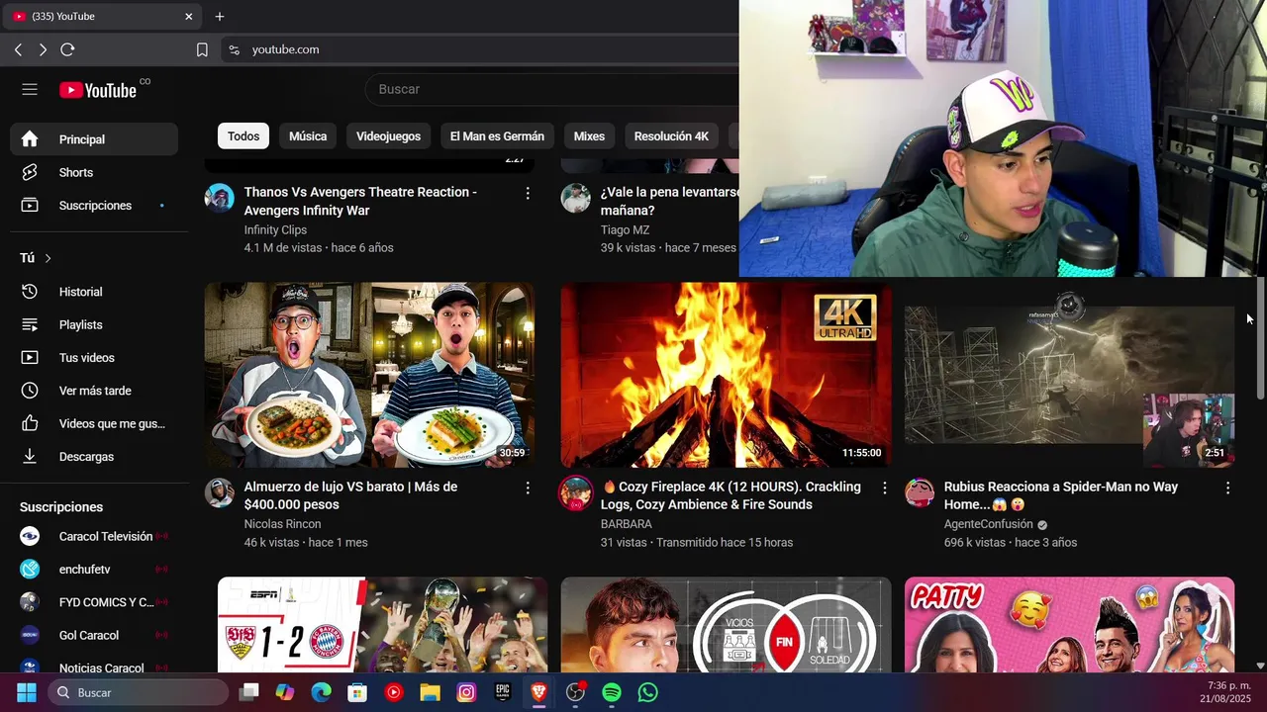Open WhatsApp from the taskbar
Image resolution: width=1267 pixels, height=712 pixels.
click(647, 693)
